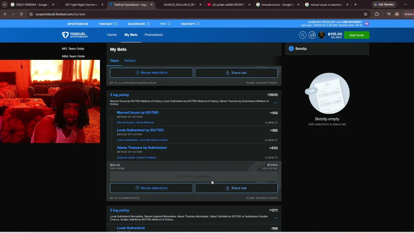
Task: Show the Settled bets tab
Action: coord(130,61)
